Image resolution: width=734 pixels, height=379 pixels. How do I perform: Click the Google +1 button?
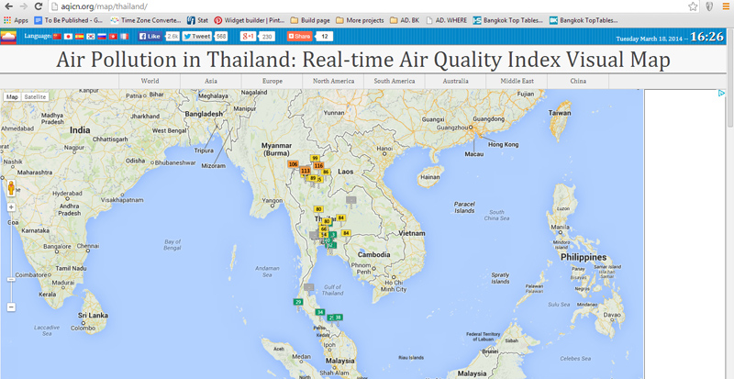click(248, 36)
